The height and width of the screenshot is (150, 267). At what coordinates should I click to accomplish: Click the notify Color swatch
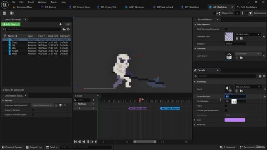pyautogui.click(x=235, y=120)
